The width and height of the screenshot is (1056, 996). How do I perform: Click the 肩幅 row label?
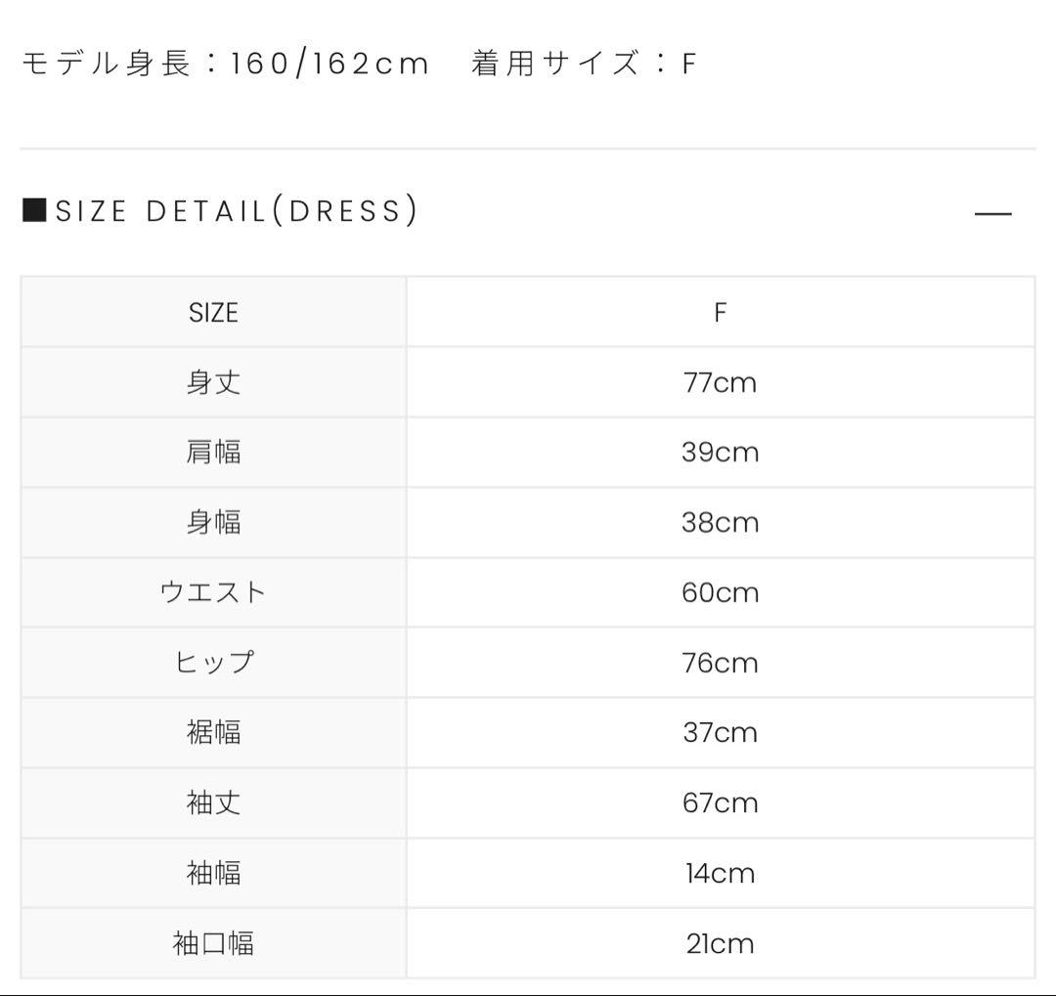pos(213,453)
